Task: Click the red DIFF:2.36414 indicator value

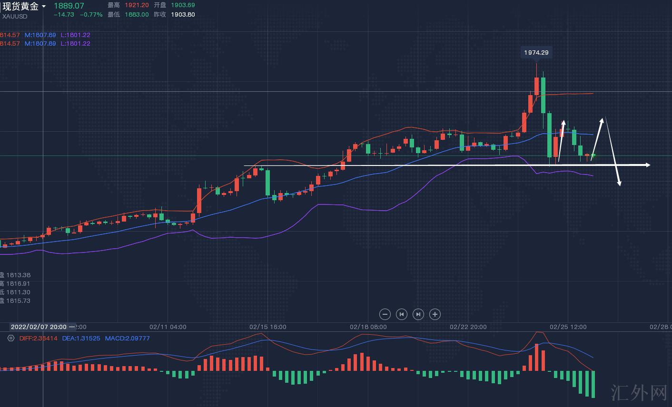Action: click(38, 339)
